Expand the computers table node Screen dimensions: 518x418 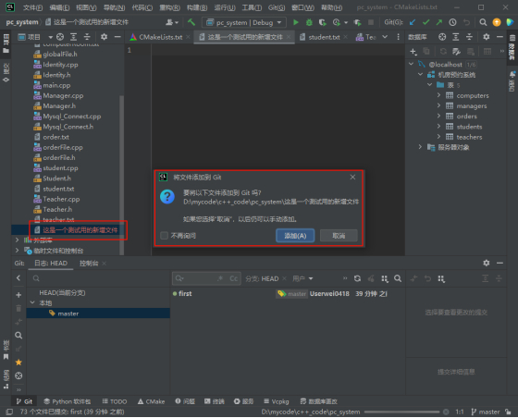pyautogui.click(x=438, y=95)
